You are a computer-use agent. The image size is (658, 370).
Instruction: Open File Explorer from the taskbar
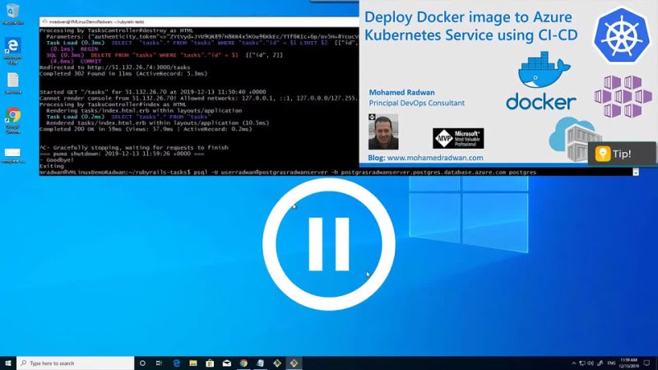tap(193, 363)
